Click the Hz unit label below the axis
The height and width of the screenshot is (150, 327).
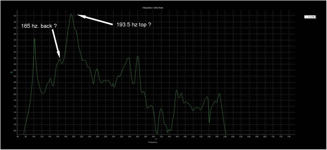pyautogui.click(x=156, y=139)
